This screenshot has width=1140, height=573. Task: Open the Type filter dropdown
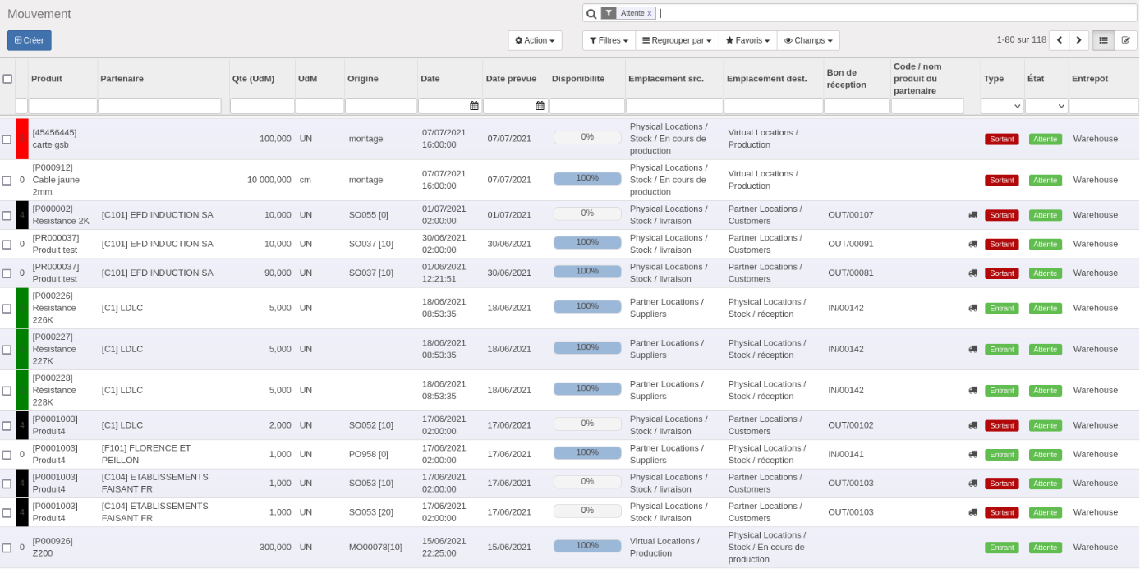1002,106
